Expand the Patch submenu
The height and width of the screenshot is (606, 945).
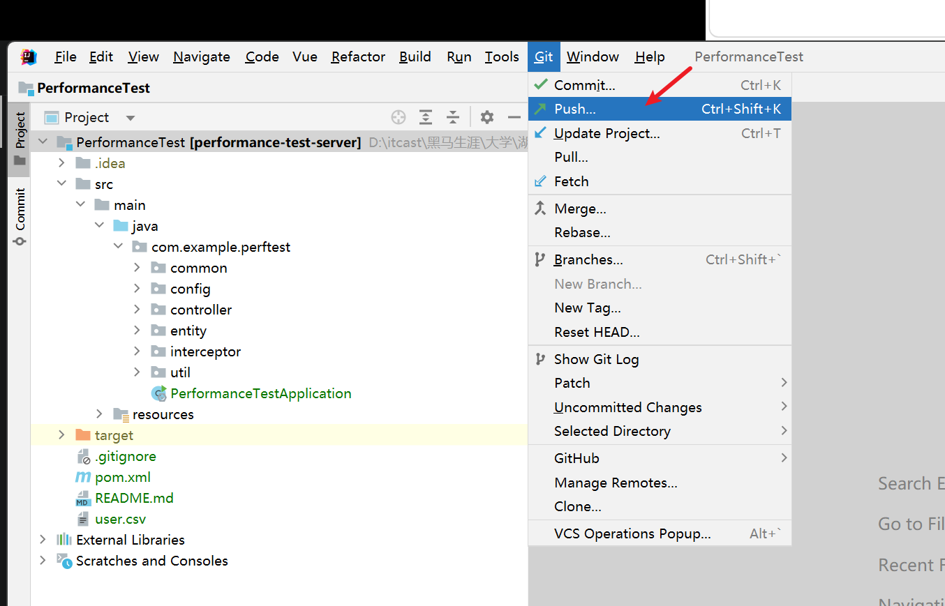coord(660,383)
